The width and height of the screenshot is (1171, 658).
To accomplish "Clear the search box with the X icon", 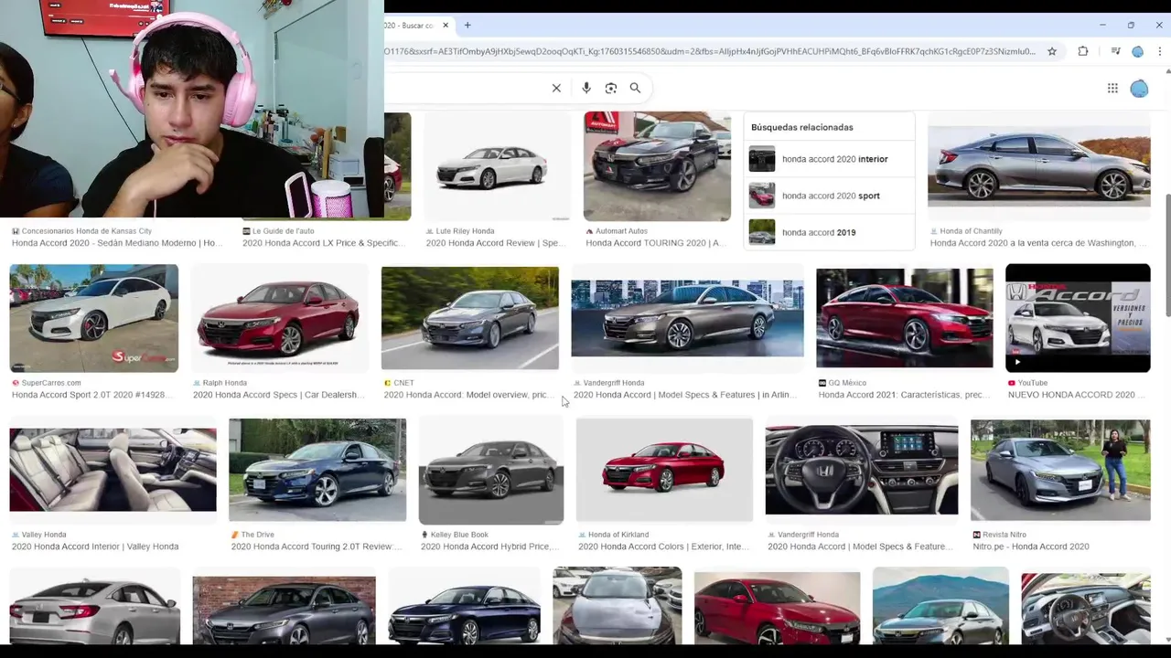I will [x=556, y=88].
